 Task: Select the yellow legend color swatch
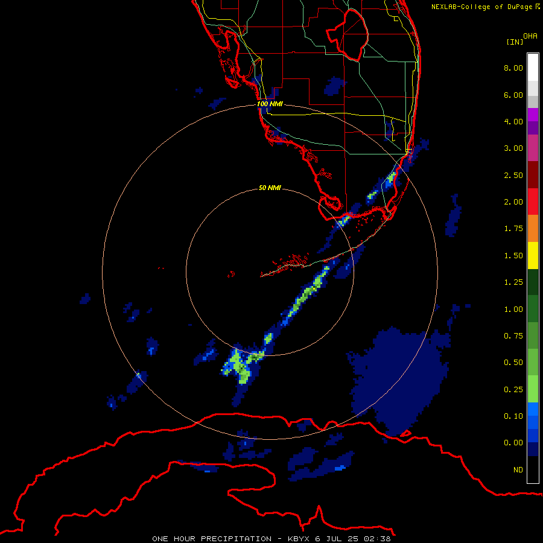(x=533, y=255)
